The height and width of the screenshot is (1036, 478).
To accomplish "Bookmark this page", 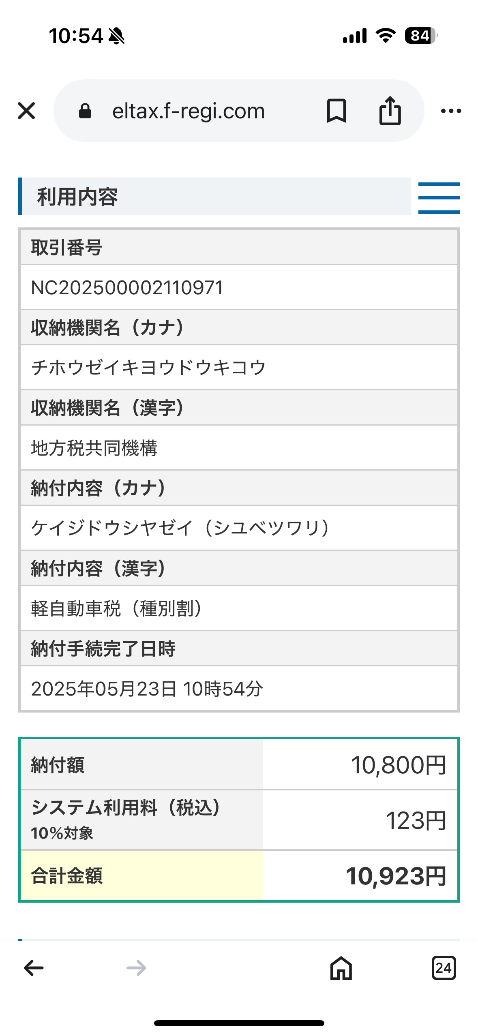I will (336, 111).
